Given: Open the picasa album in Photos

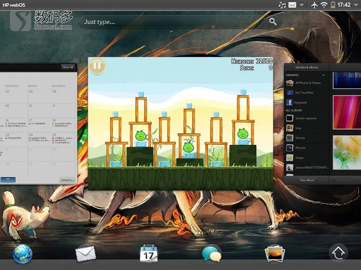Looking at the screenshot, I should (x=307, y=167).
